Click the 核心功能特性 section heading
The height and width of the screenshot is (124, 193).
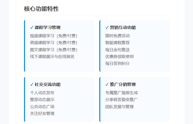tap(41, 9)
